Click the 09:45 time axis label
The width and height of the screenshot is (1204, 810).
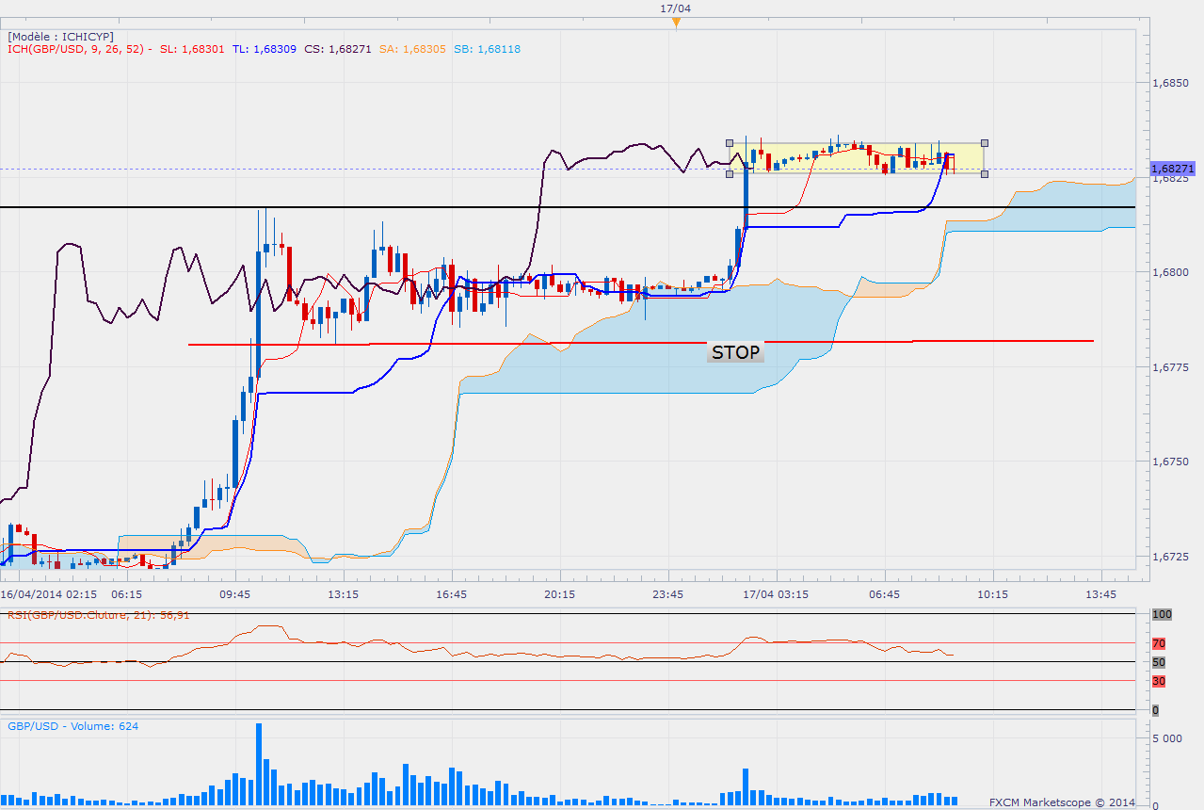(235, 594)
